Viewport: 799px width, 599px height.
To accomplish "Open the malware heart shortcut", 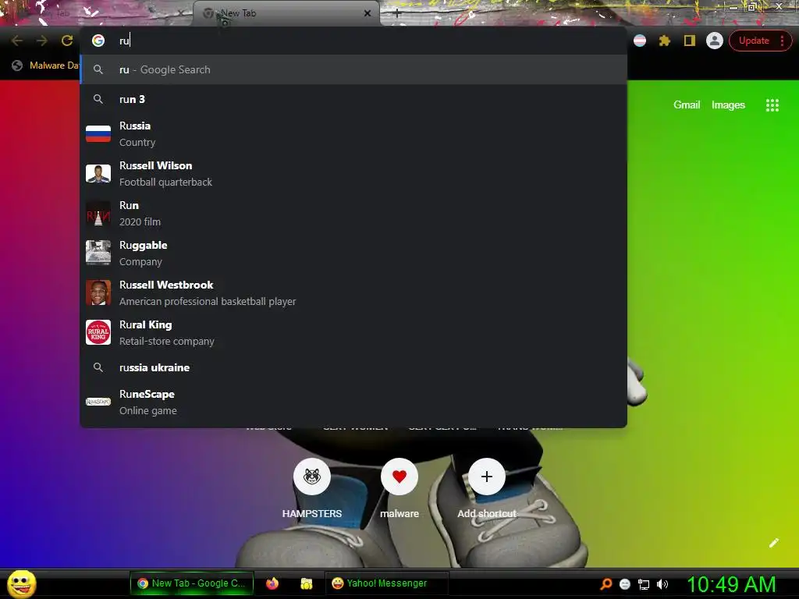I will (399, 477).
